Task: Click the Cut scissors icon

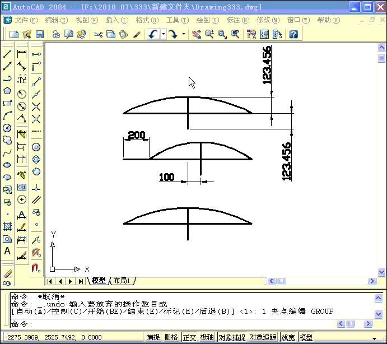Action: [98, 34]
